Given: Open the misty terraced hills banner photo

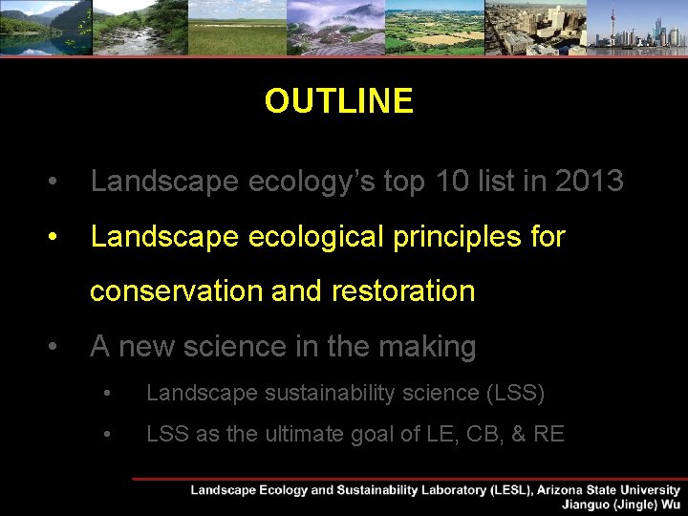Looking at the screenshot, I should coord(336,28).
